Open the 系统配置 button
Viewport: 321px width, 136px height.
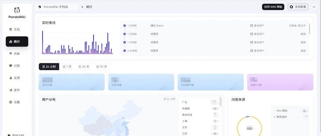[x=298, y=7]
